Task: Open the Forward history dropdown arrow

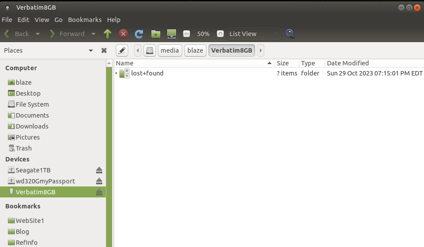Action: coord(93,34)
